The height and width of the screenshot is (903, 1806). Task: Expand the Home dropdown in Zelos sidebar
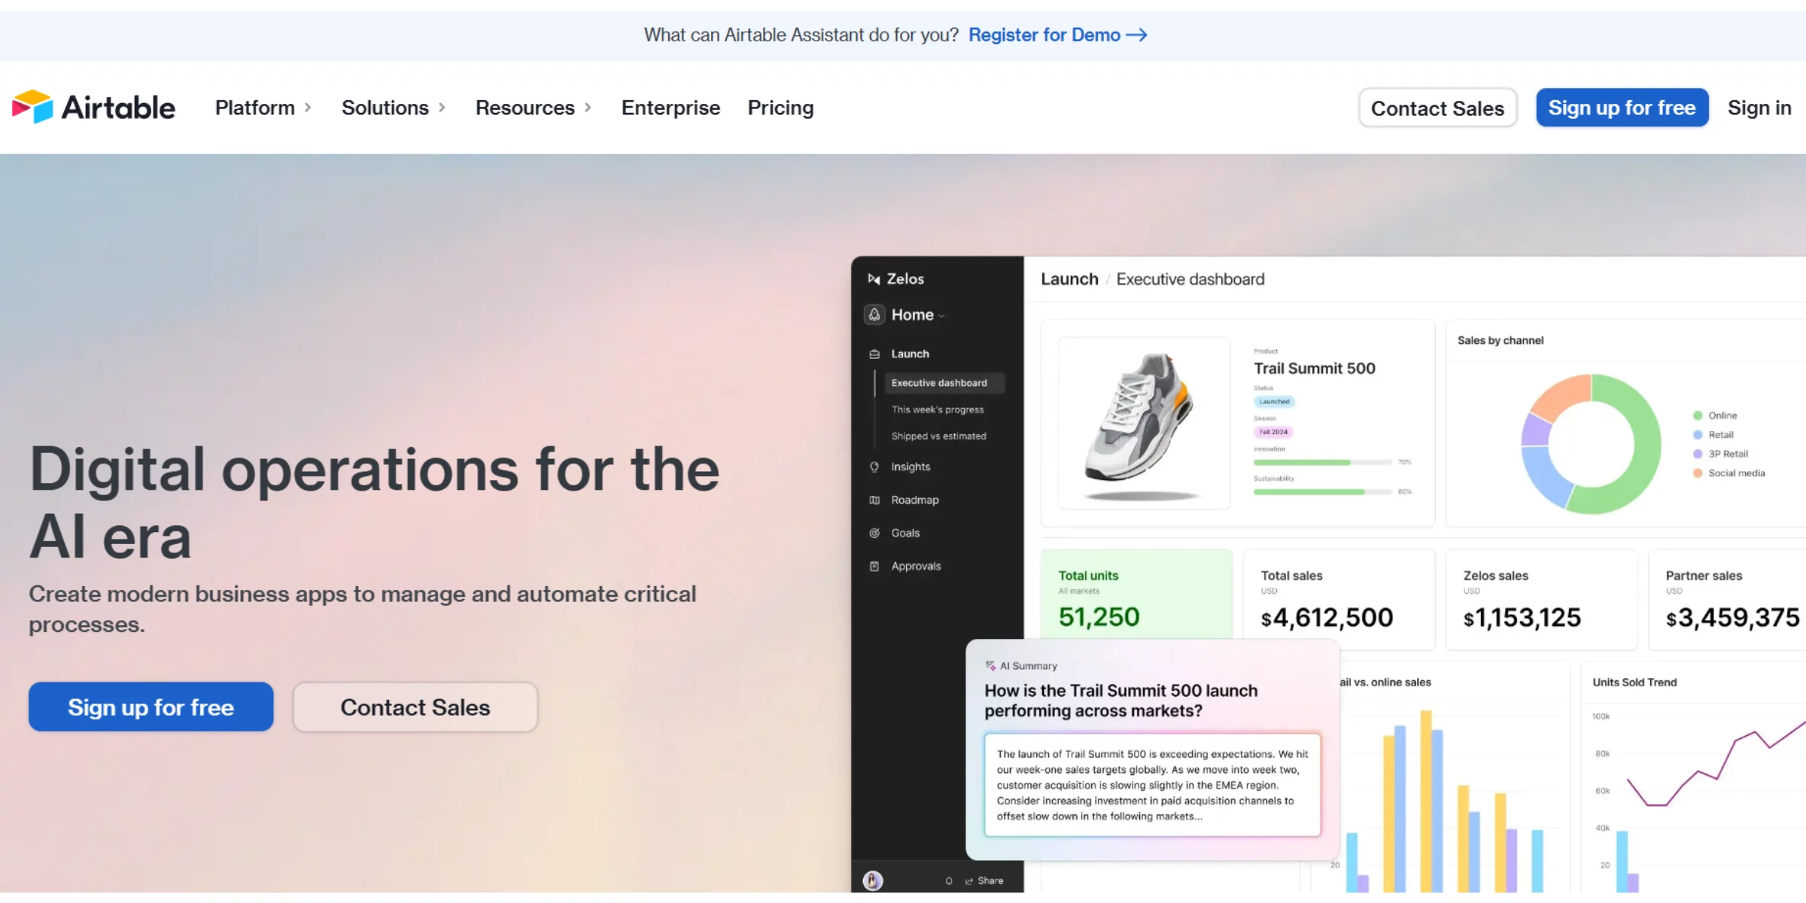click(941, 316)
